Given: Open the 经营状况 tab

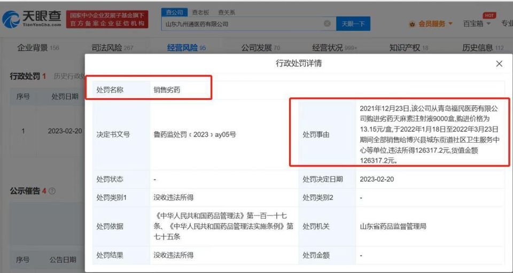Looking at the screenshot, I should click(335, 48).
